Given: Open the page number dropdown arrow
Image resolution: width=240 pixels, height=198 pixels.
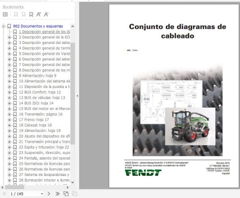Looking at the screenshot, I should coord(42,194).
